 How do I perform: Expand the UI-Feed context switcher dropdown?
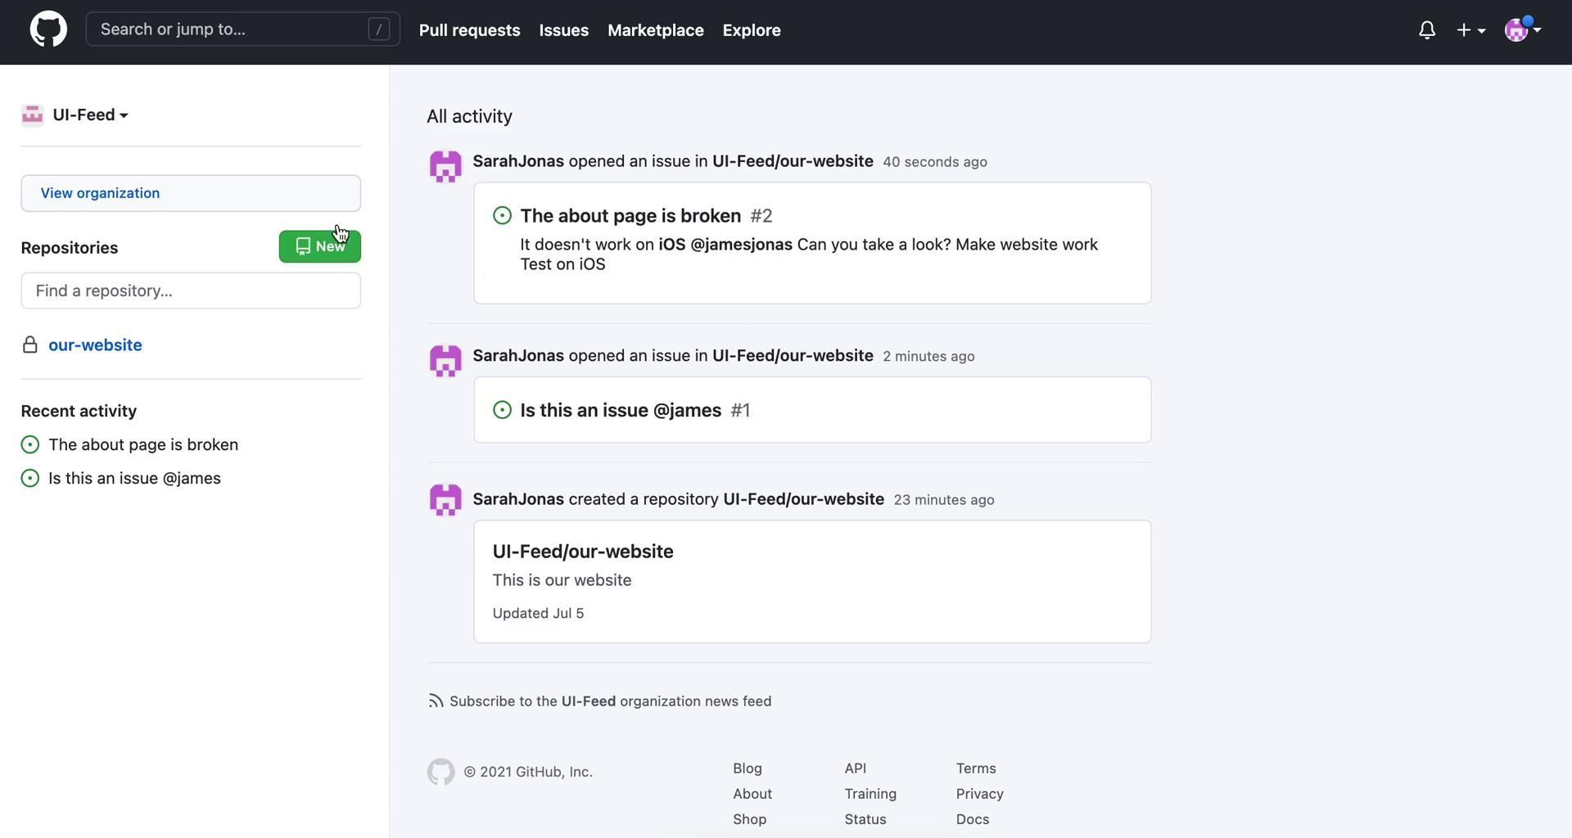point(90,115)
